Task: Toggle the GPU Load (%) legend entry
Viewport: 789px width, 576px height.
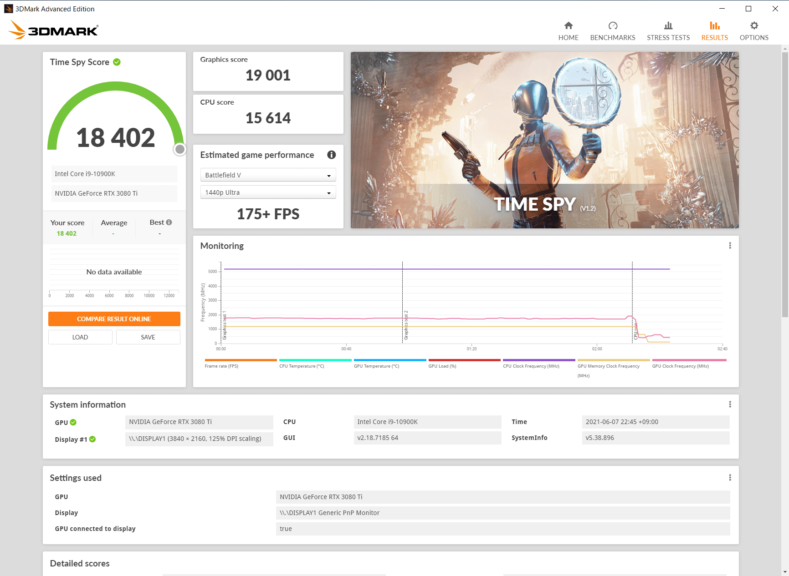Action: tap(464, 363)
